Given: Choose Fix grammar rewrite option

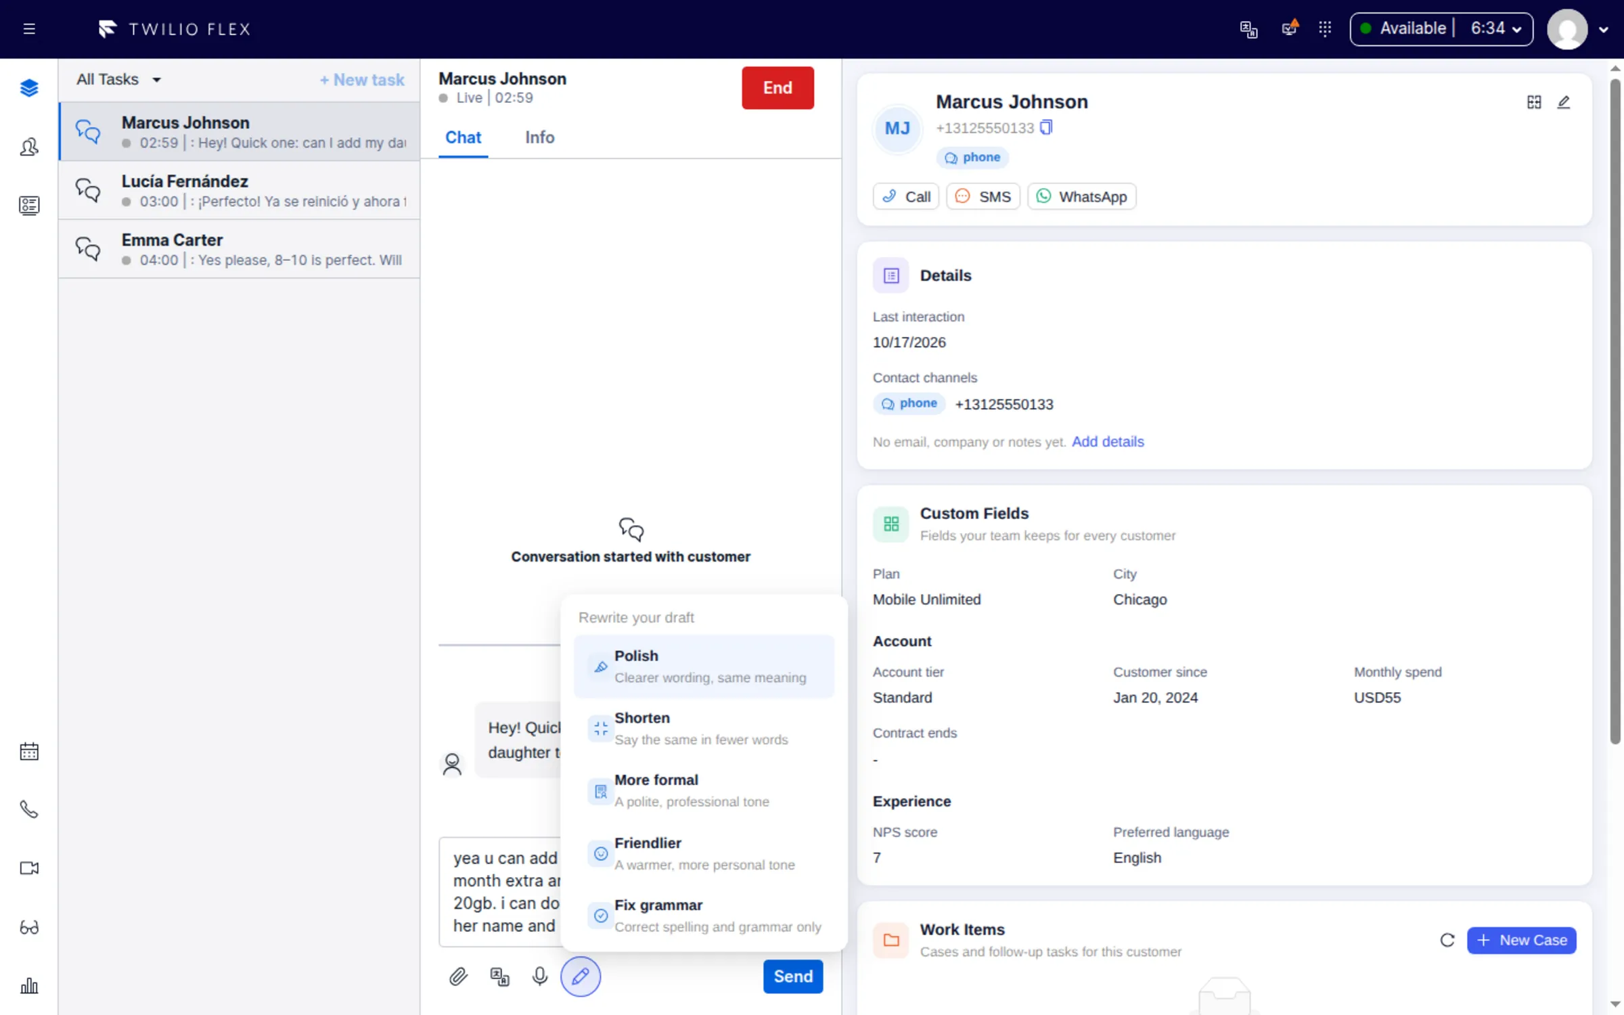Looking at the screenshot, I should (x=704, y=916).
